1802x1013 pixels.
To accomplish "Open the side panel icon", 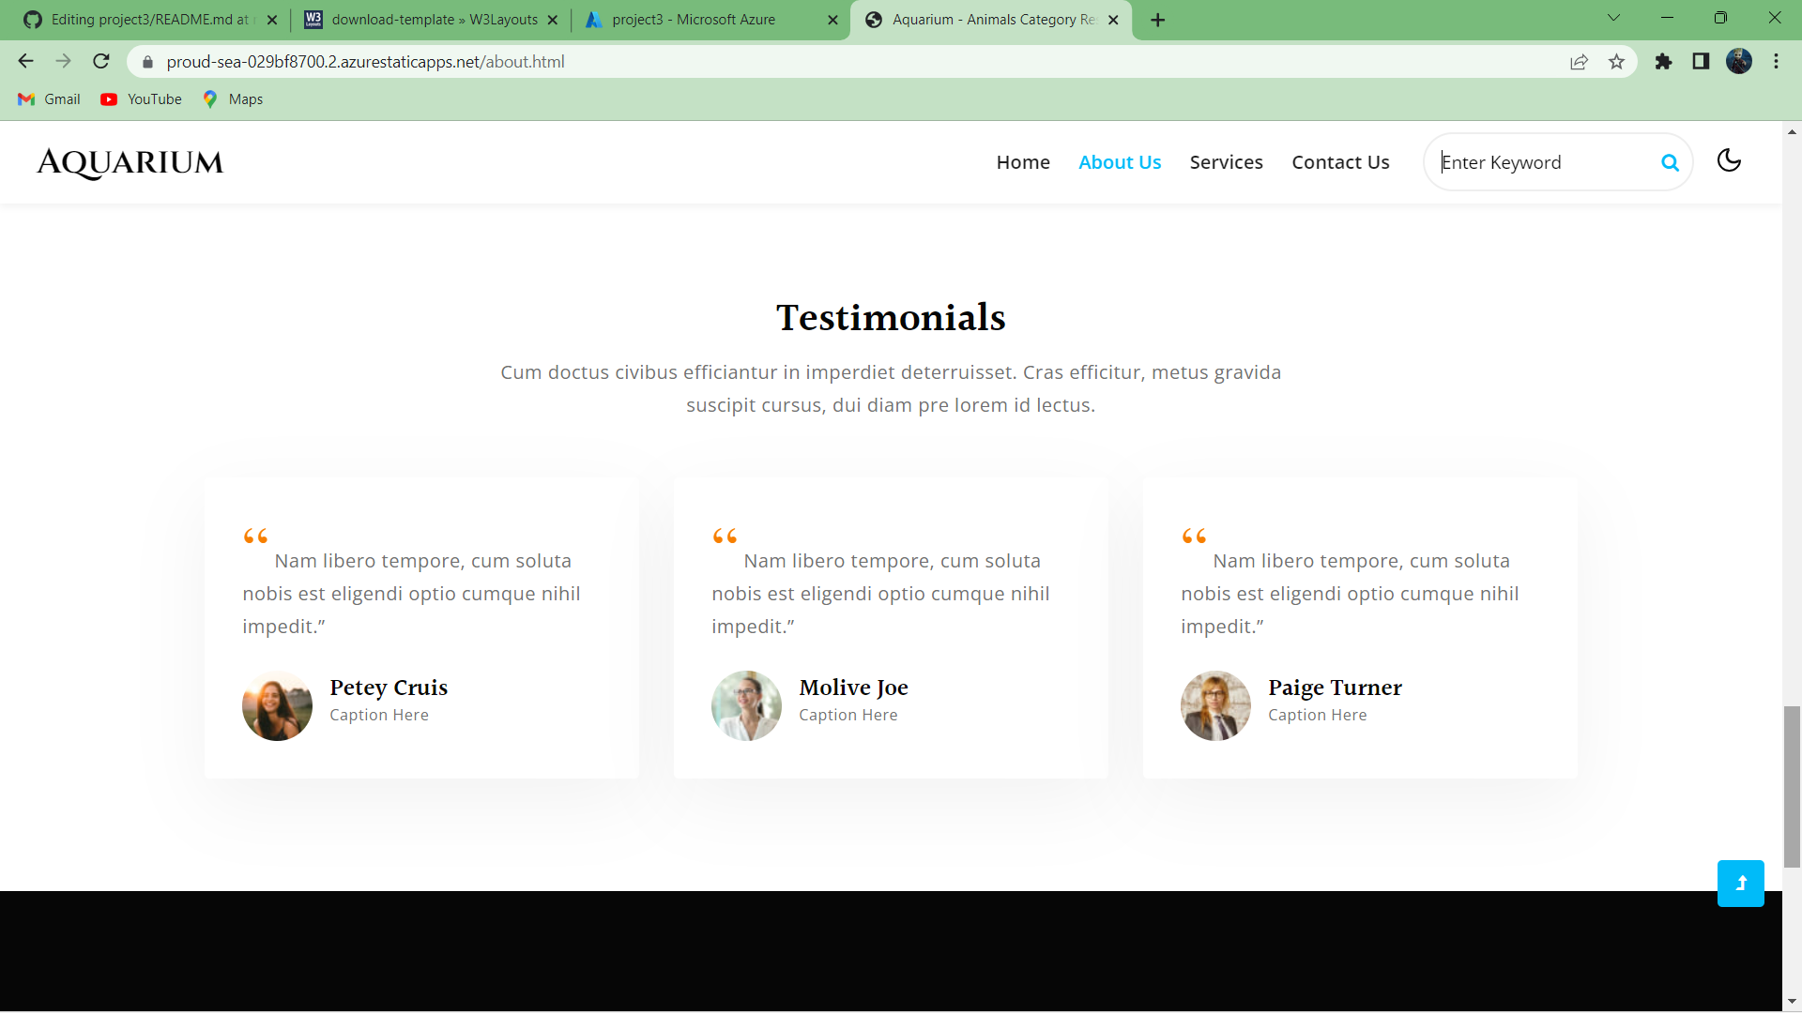I will 1701,62.
